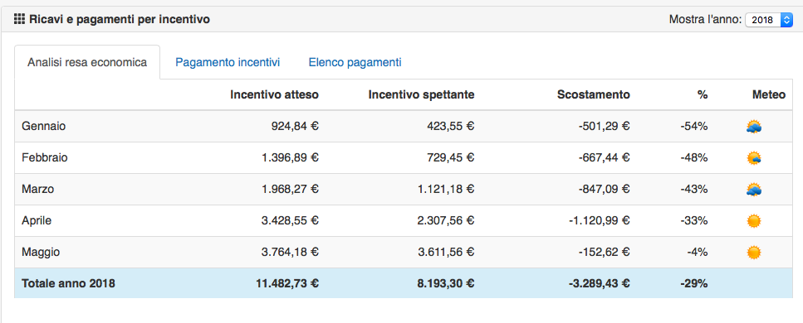The height and width of the screenshot is (323, 803).
Task: Click the Ricavi e pagamenti per incentivo title
Action: [120, 20]
